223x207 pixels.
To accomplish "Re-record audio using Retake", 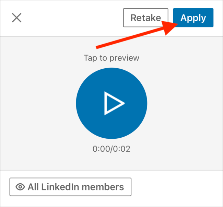I will coord(145,18).
